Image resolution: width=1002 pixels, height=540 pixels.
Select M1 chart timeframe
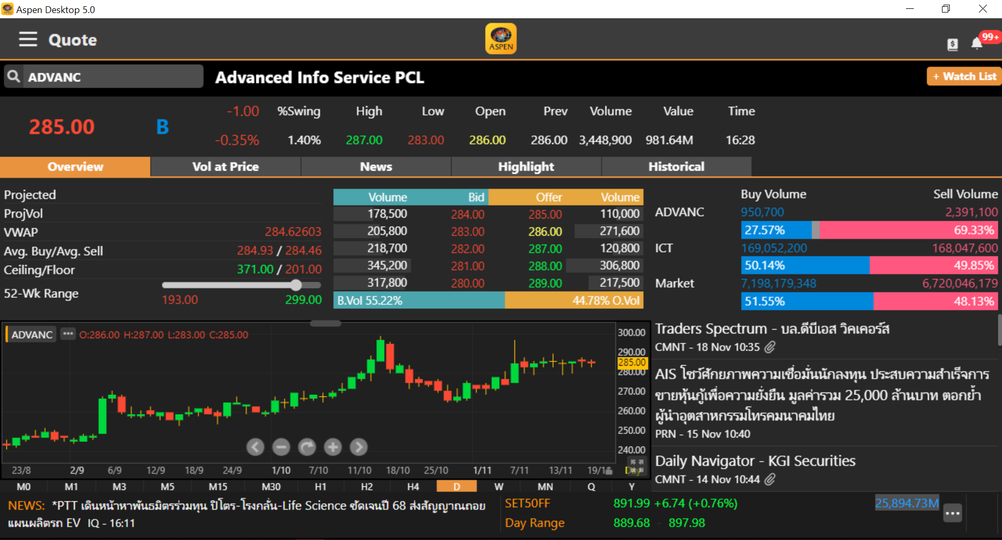click(x=71, y=486)
